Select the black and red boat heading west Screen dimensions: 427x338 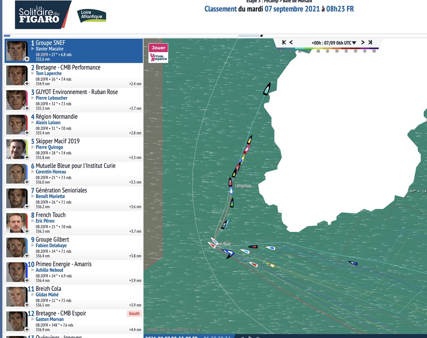tap(253, 247)
